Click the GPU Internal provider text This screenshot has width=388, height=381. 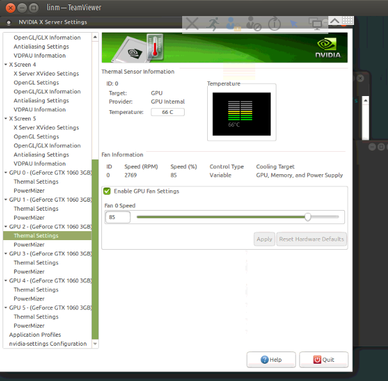tap(168, 102)
